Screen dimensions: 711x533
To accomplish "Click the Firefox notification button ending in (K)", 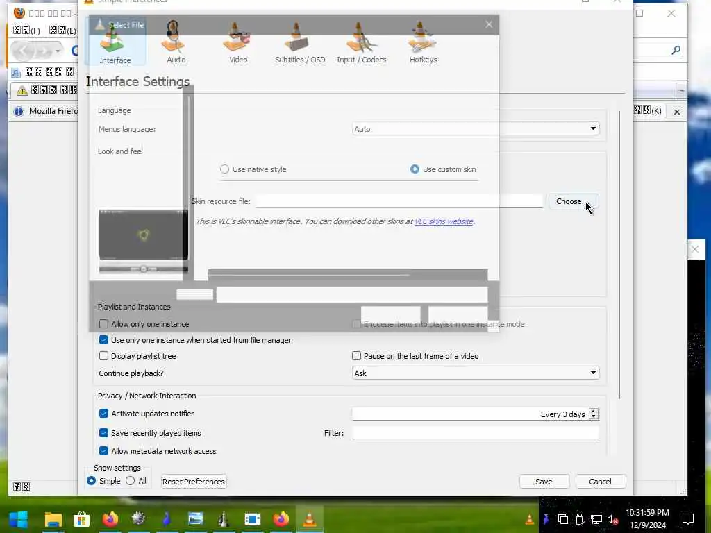I will point(648,110).
